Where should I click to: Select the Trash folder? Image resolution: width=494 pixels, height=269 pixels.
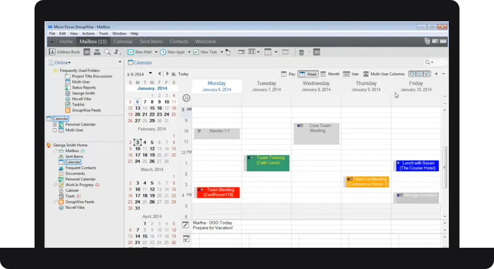click(70, 196)
